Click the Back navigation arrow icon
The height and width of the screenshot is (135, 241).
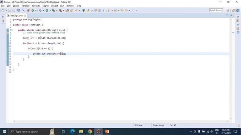(x=127, y=10)
